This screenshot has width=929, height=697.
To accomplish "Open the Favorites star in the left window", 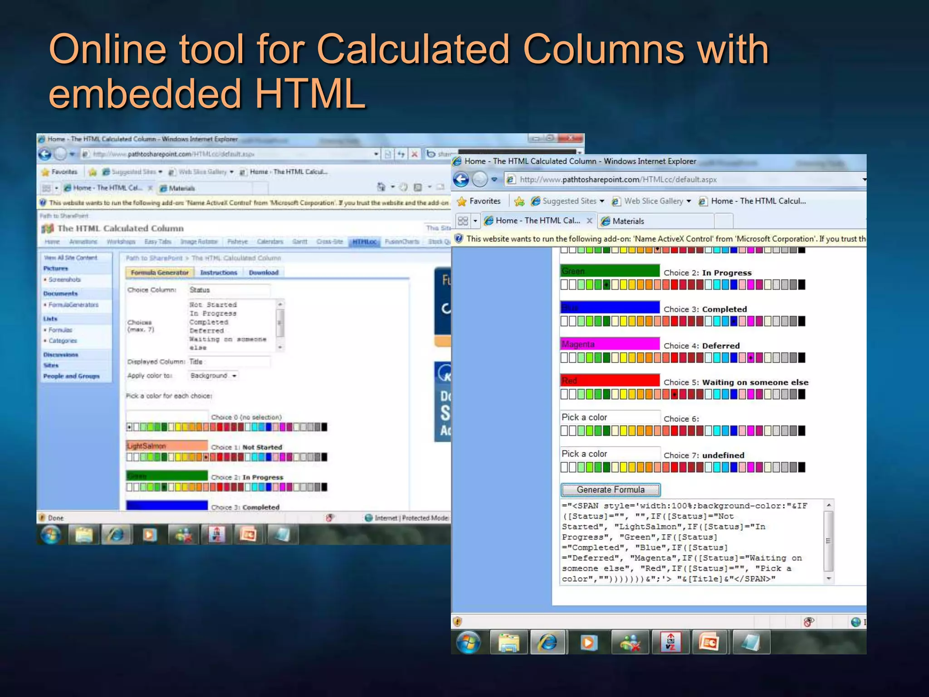I will click(45, 172).
